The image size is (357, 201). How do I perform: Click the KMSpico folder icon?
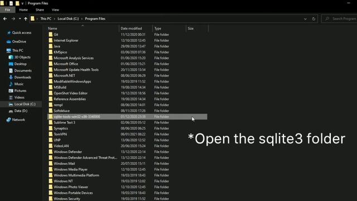coord(51,52)
